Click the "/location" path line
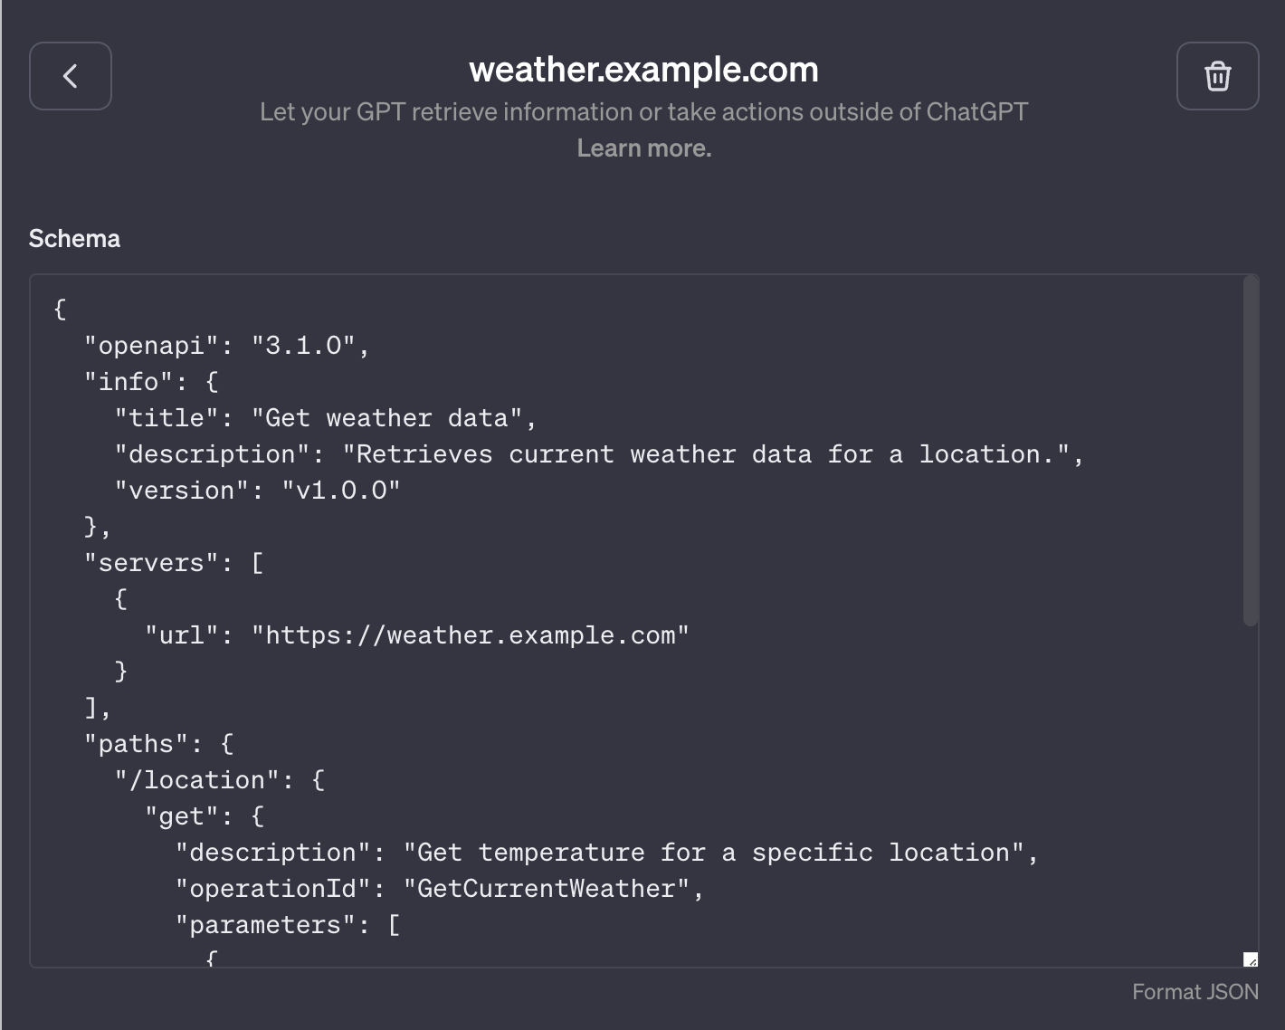 tap(220, 780)
